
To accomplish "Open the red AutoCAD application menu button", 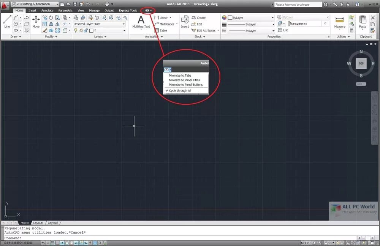I will coord(5,5).
